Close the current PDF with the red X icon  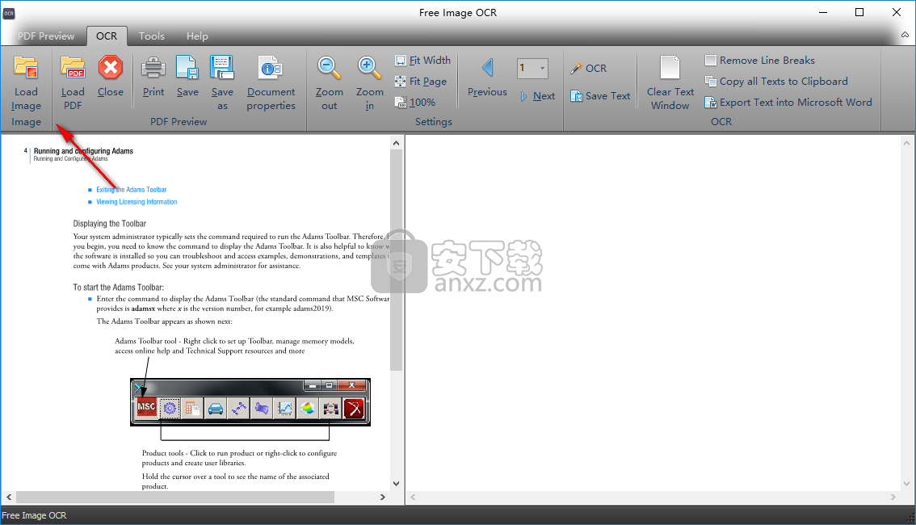110,68
